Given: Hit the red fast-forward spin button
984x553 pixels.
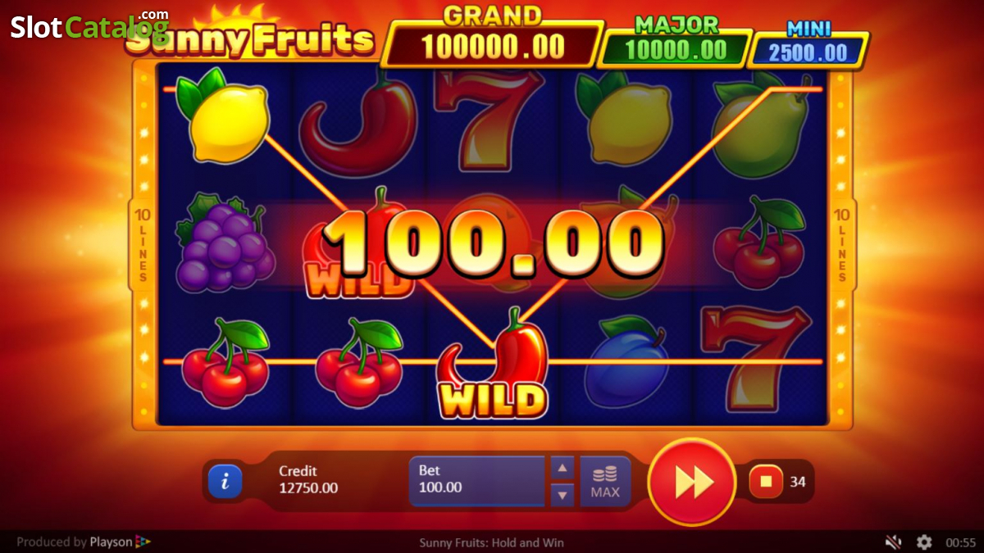Looking at the screenshot, I should [693, 483].
